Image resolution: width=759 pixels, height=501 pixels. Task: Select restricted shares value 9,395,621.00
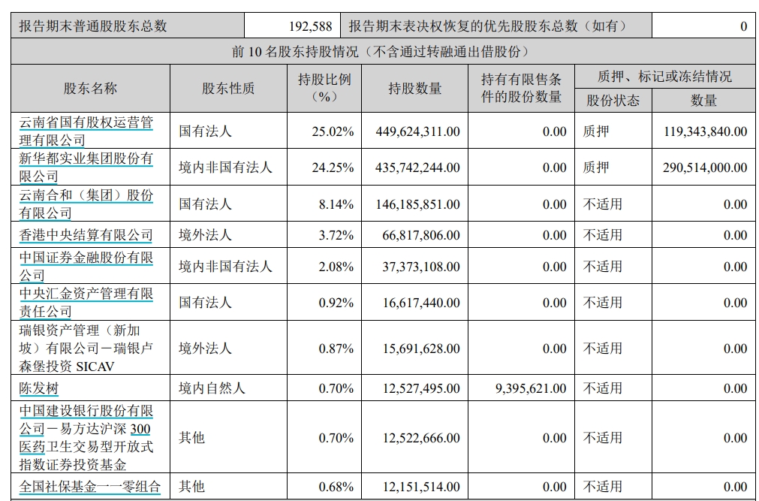click(x=531, y=388)
